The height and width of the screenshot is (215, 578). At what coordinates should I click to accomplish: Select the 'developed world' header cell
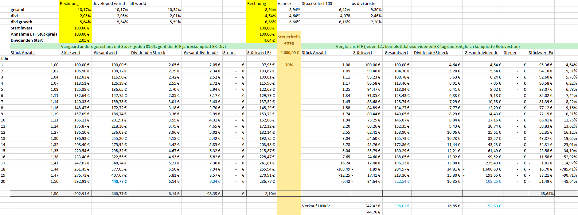point(110,3)
